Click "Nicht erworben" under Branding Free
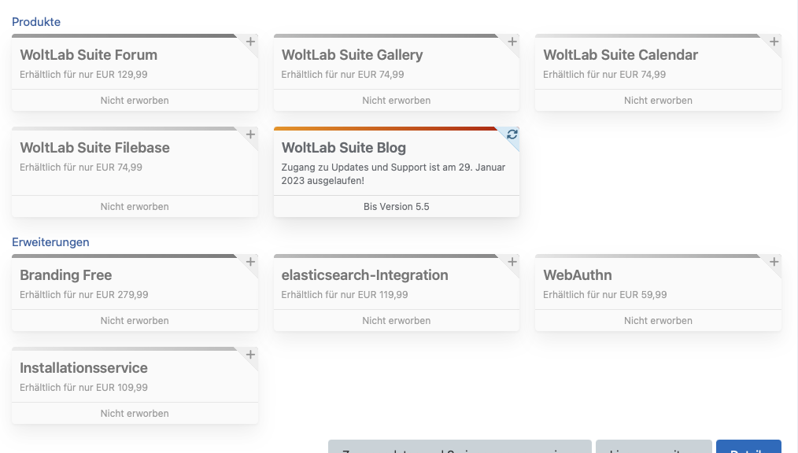 (x=135, y=321)
